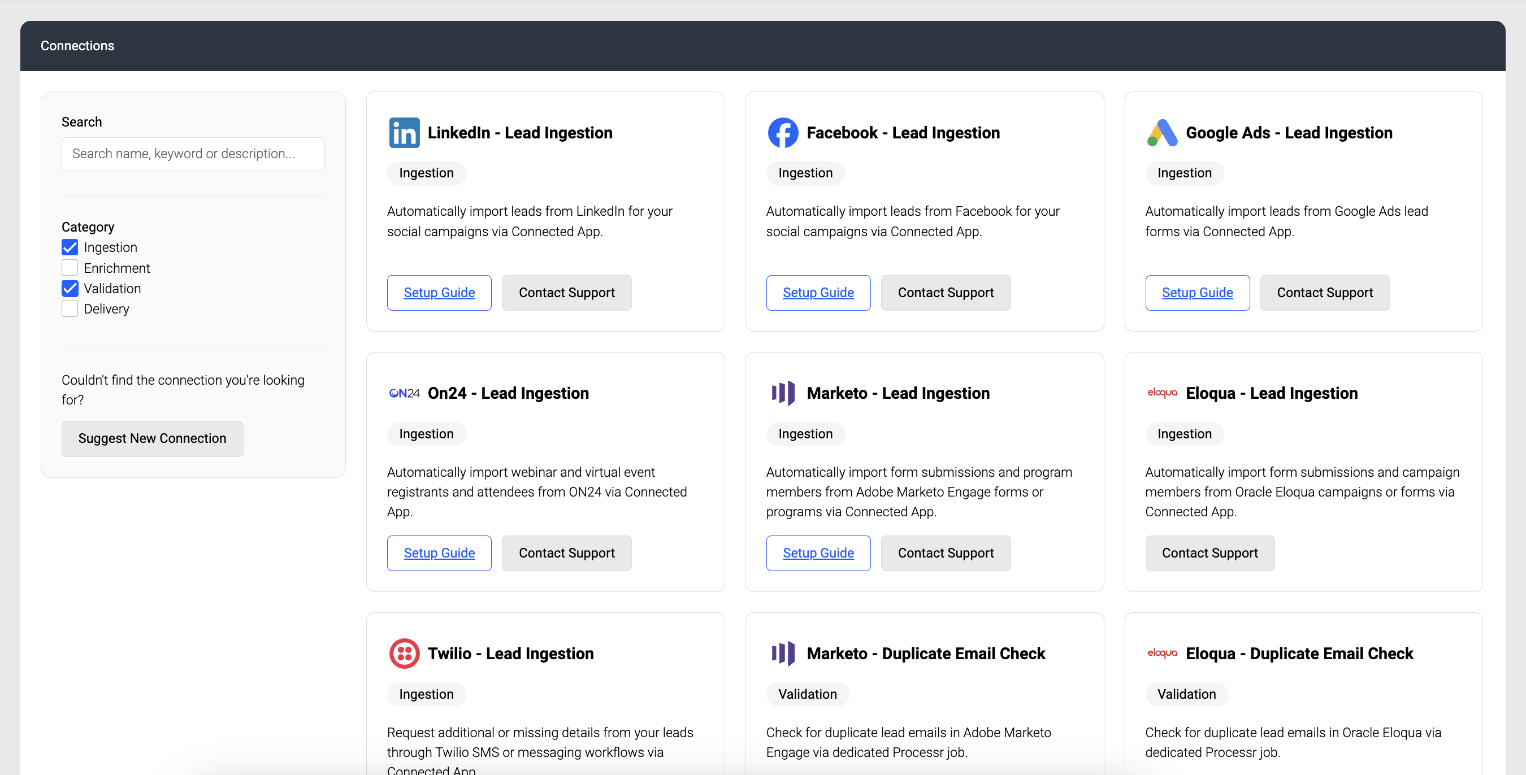Contact Support for Eloqua Lead Ingestion
The width and height of the screenshot is (1526, 775).
tap(1209, 553)
